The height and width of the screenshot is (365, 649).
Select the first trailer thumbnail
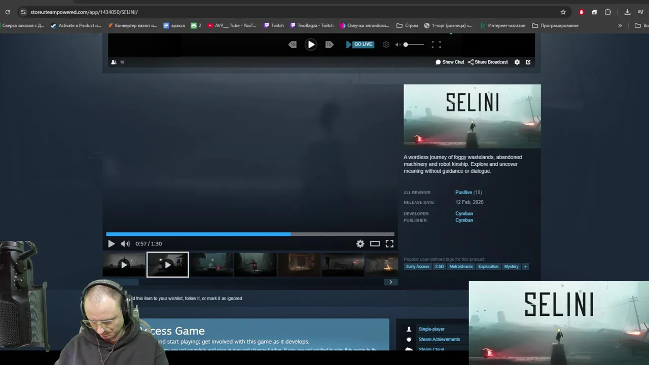tap(124, 265)
